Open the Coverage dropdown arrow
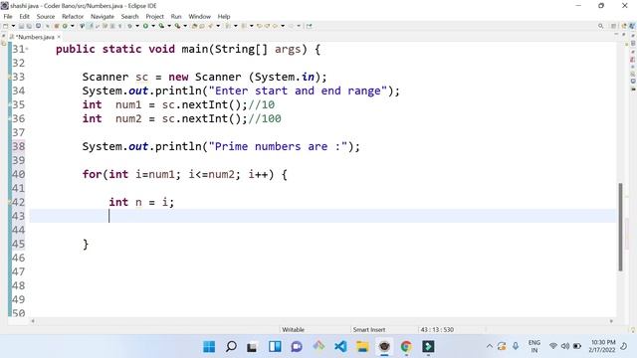The height and width of the screenshot is (358, 637). pyautogui.click(x=169, y=26)
